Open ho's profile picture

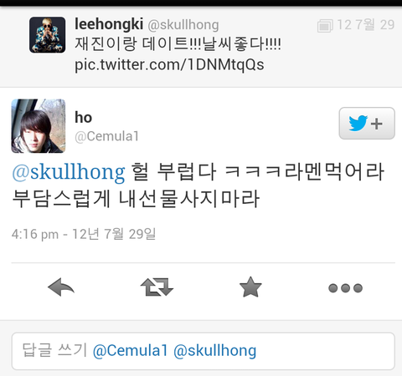click(39, 126)
